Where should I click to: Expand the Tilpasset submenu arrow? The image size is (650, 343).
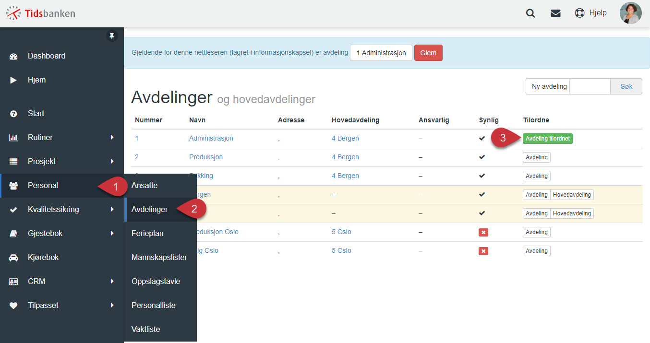click(x=112, y=305)
